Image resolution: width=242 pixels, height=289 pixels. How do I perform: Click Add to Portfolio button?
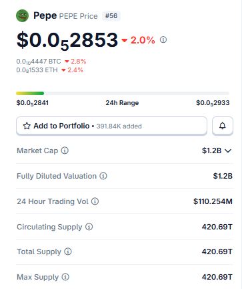111,126
